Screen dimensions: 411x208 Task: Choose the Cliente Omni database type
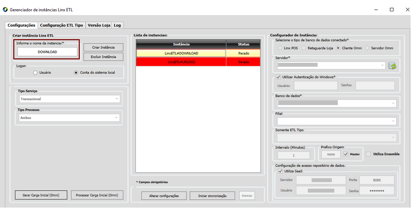pos(338,48)
